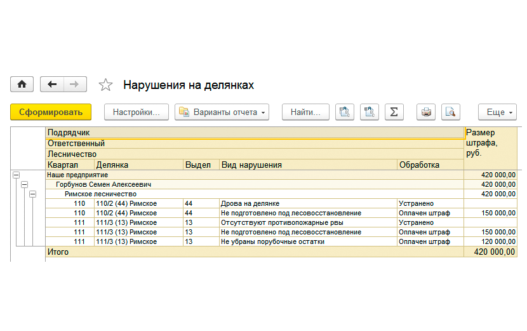This screenshot has height=331, width=527.
Task: Select the Итого total 420 000,00
Action: point(491,252)
